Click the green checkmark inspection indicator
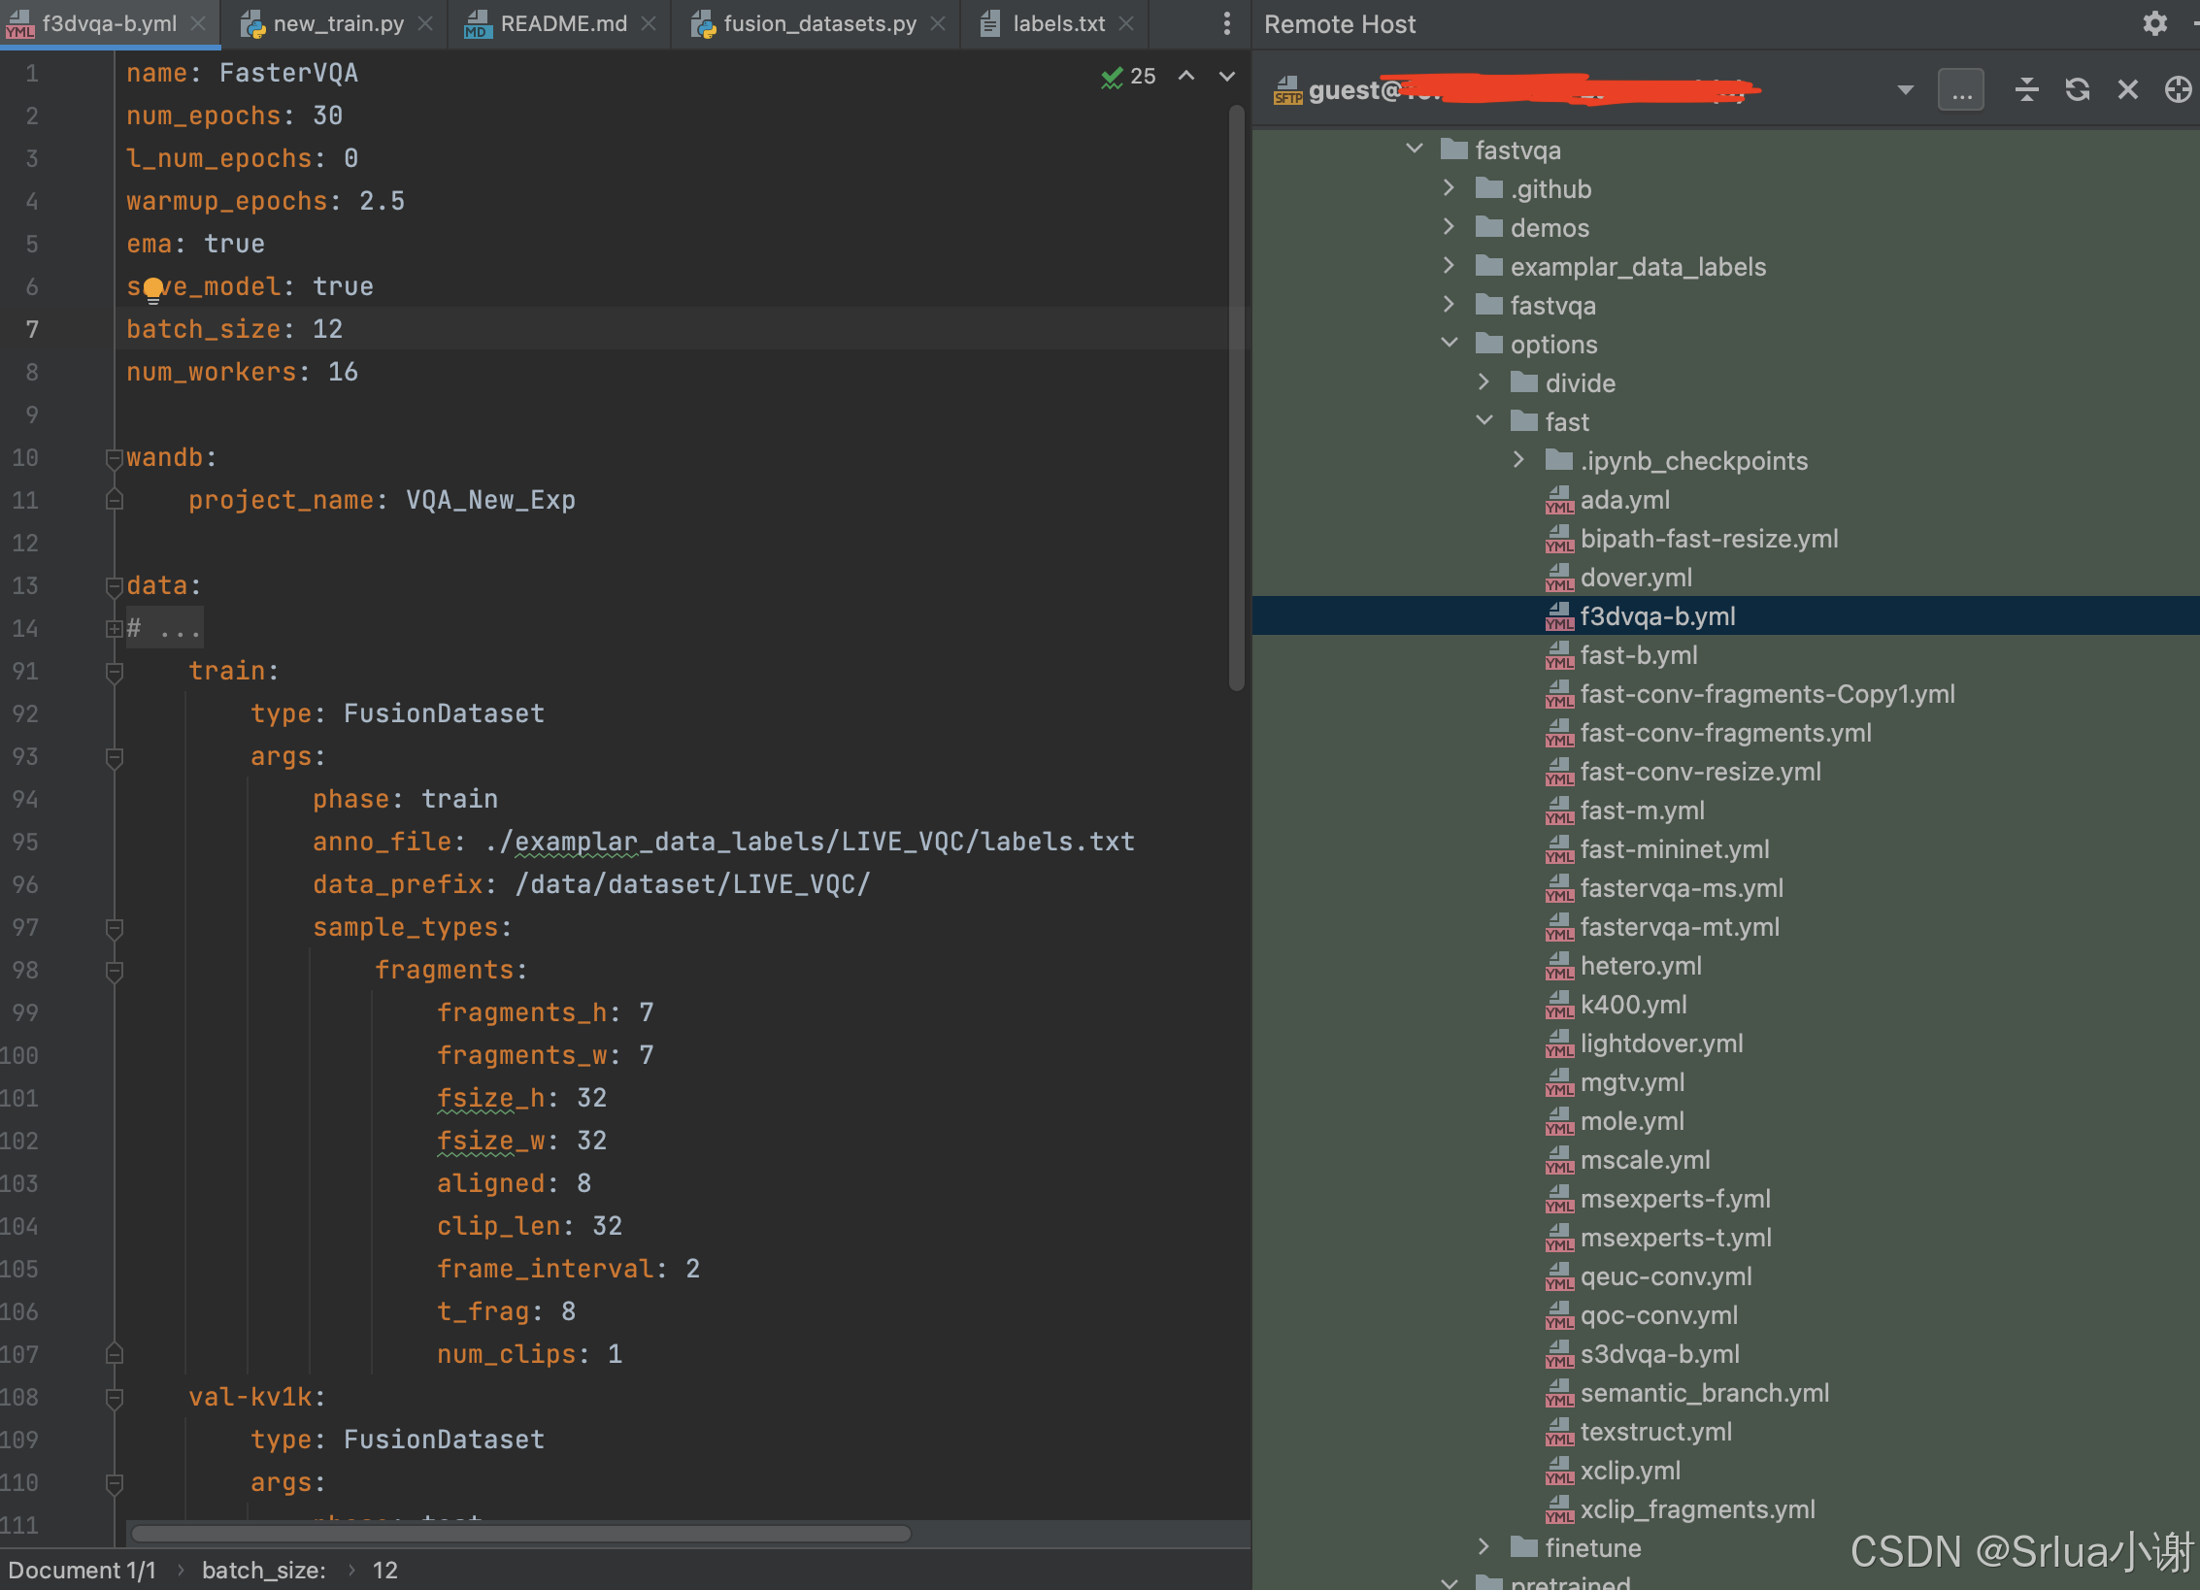The height and width of the screenshot is (1590, 2200). tap(1112, 77)
